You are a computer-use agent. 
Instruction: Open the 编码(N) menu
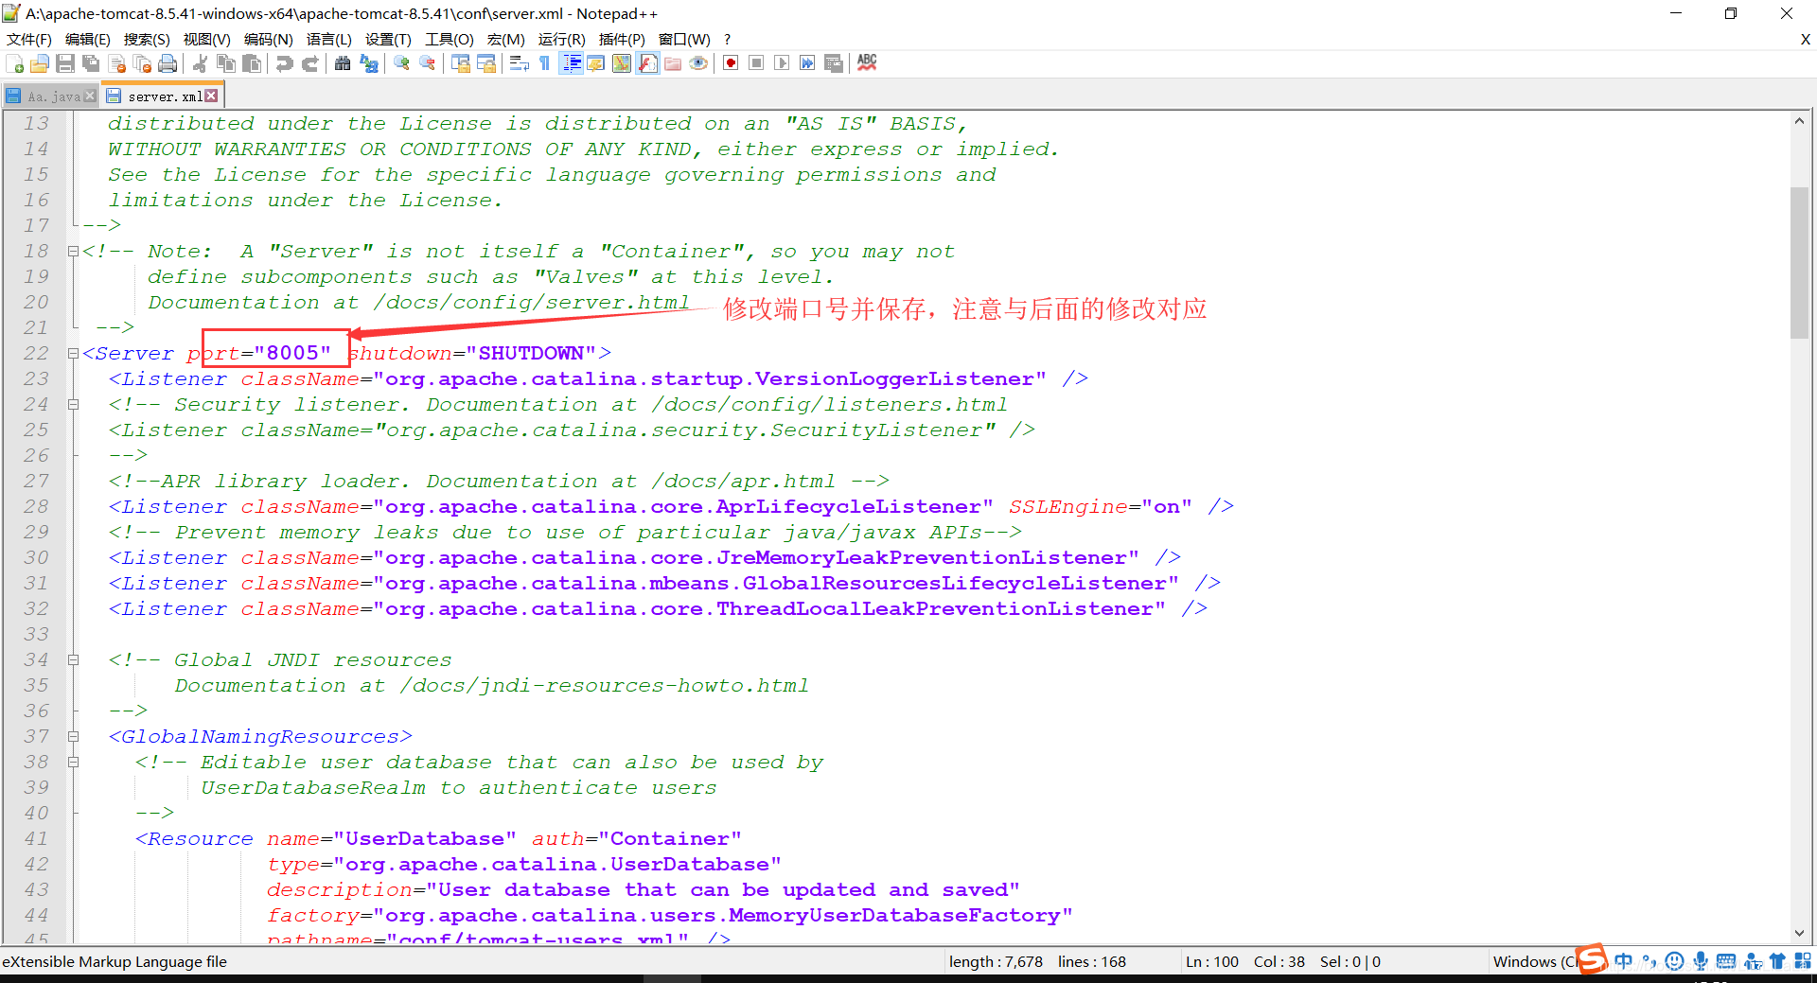[x=268, y=39]
